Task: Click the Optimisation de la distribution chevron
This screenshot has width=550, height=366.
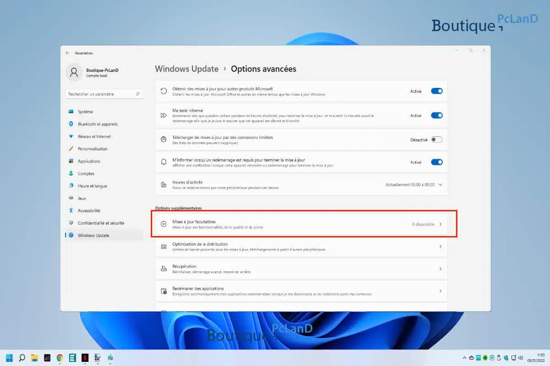Action: 440,246
